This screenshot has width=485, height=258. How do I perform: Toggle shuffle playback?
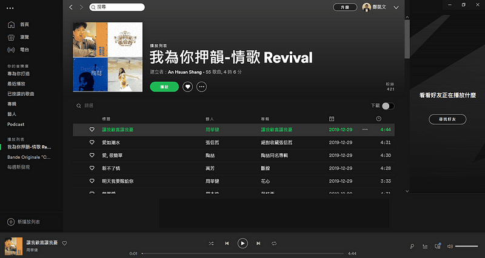[x=211, y=243]
